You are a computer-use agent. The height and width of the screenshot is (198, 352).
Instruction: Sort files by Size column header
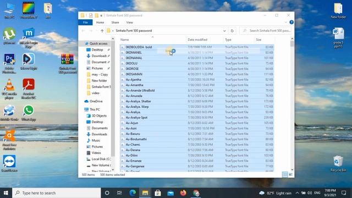click(264, 40)
